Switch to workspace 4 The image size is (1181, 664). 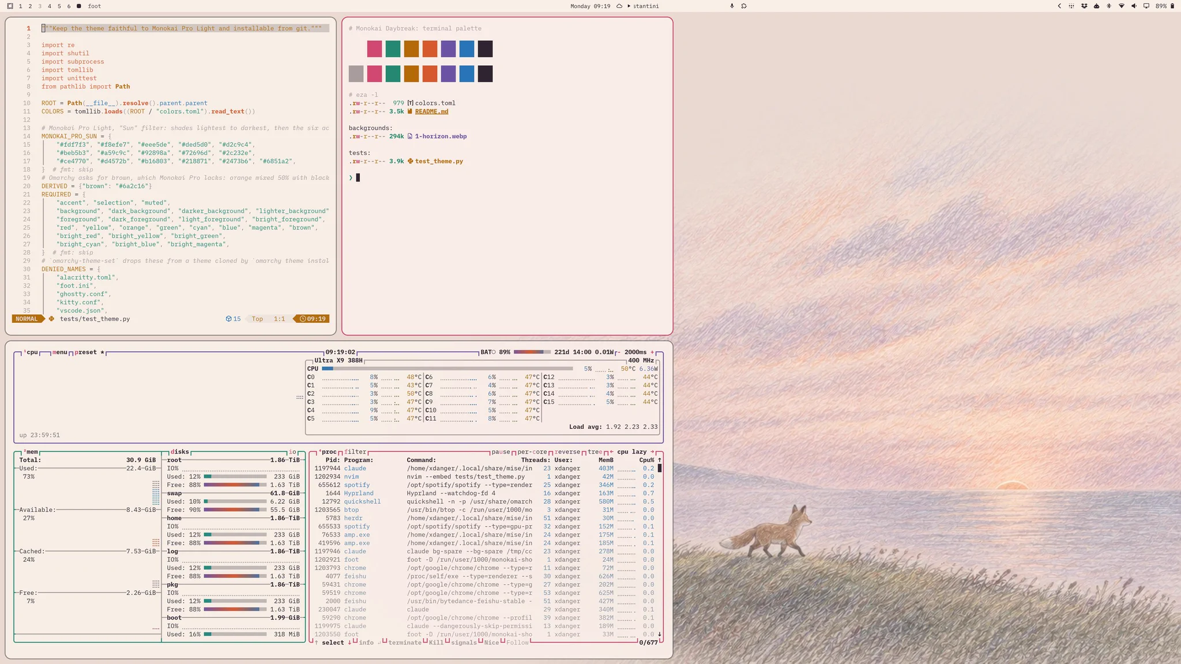[x=49, y=6]
